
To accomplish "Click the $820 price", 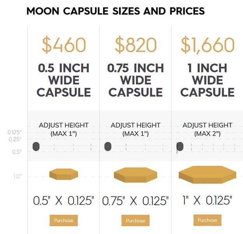I will click(135, 46).
